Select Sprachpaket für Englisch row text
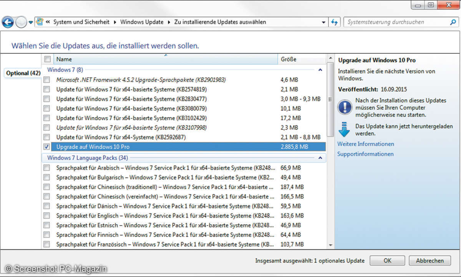Viewport: 461px width, 277px height. pyautogui.click(x=166, y=216)
